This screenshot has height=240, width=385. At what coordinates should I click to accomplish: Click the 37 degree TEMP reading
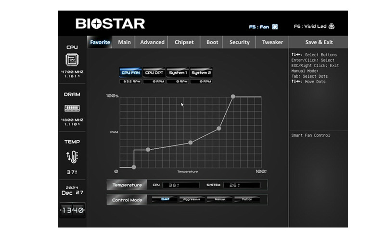tap(72, 172)
